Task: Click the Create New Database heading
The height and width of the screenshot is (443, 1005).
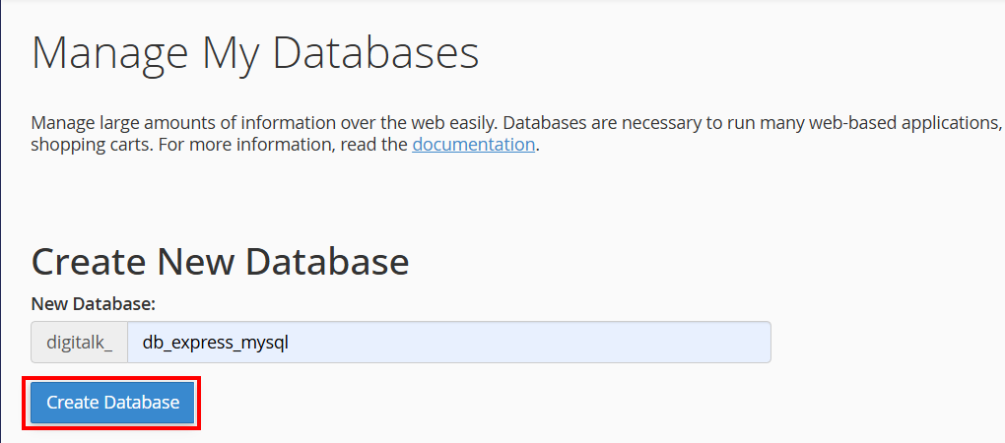Action: coord(220,261)
